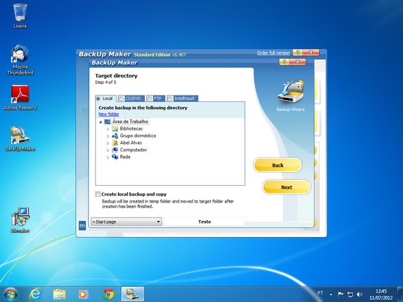Enable Create local backup and copy checkbox
Viewport: 403px width, 302px height.
click(98, 194)
